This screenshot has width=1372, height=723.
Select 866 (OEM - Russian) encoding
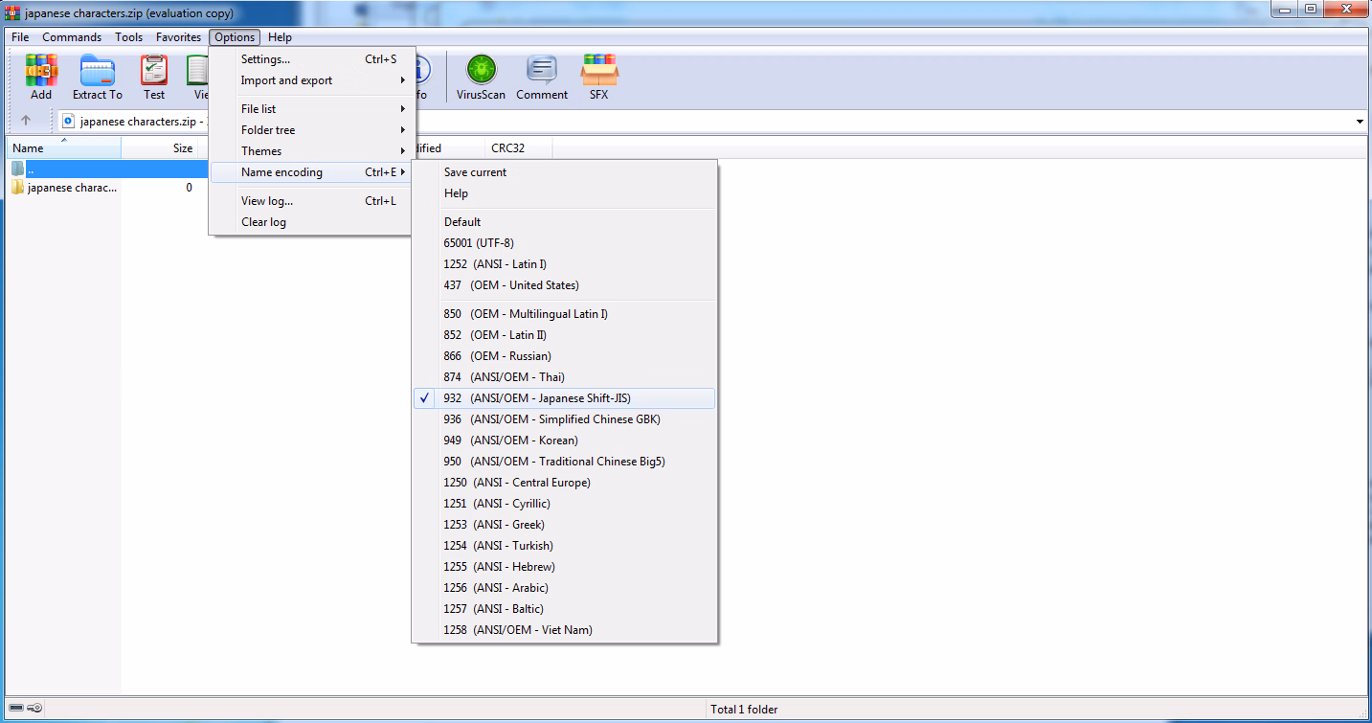(x=565, y=356)
